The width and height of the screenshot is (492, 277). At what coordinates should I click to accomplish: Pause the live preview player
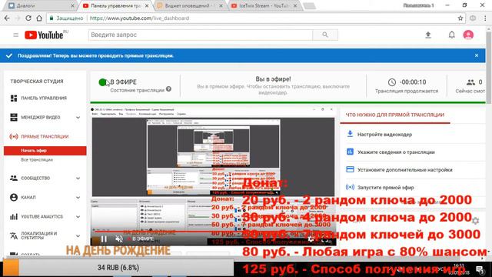point(104,239)
